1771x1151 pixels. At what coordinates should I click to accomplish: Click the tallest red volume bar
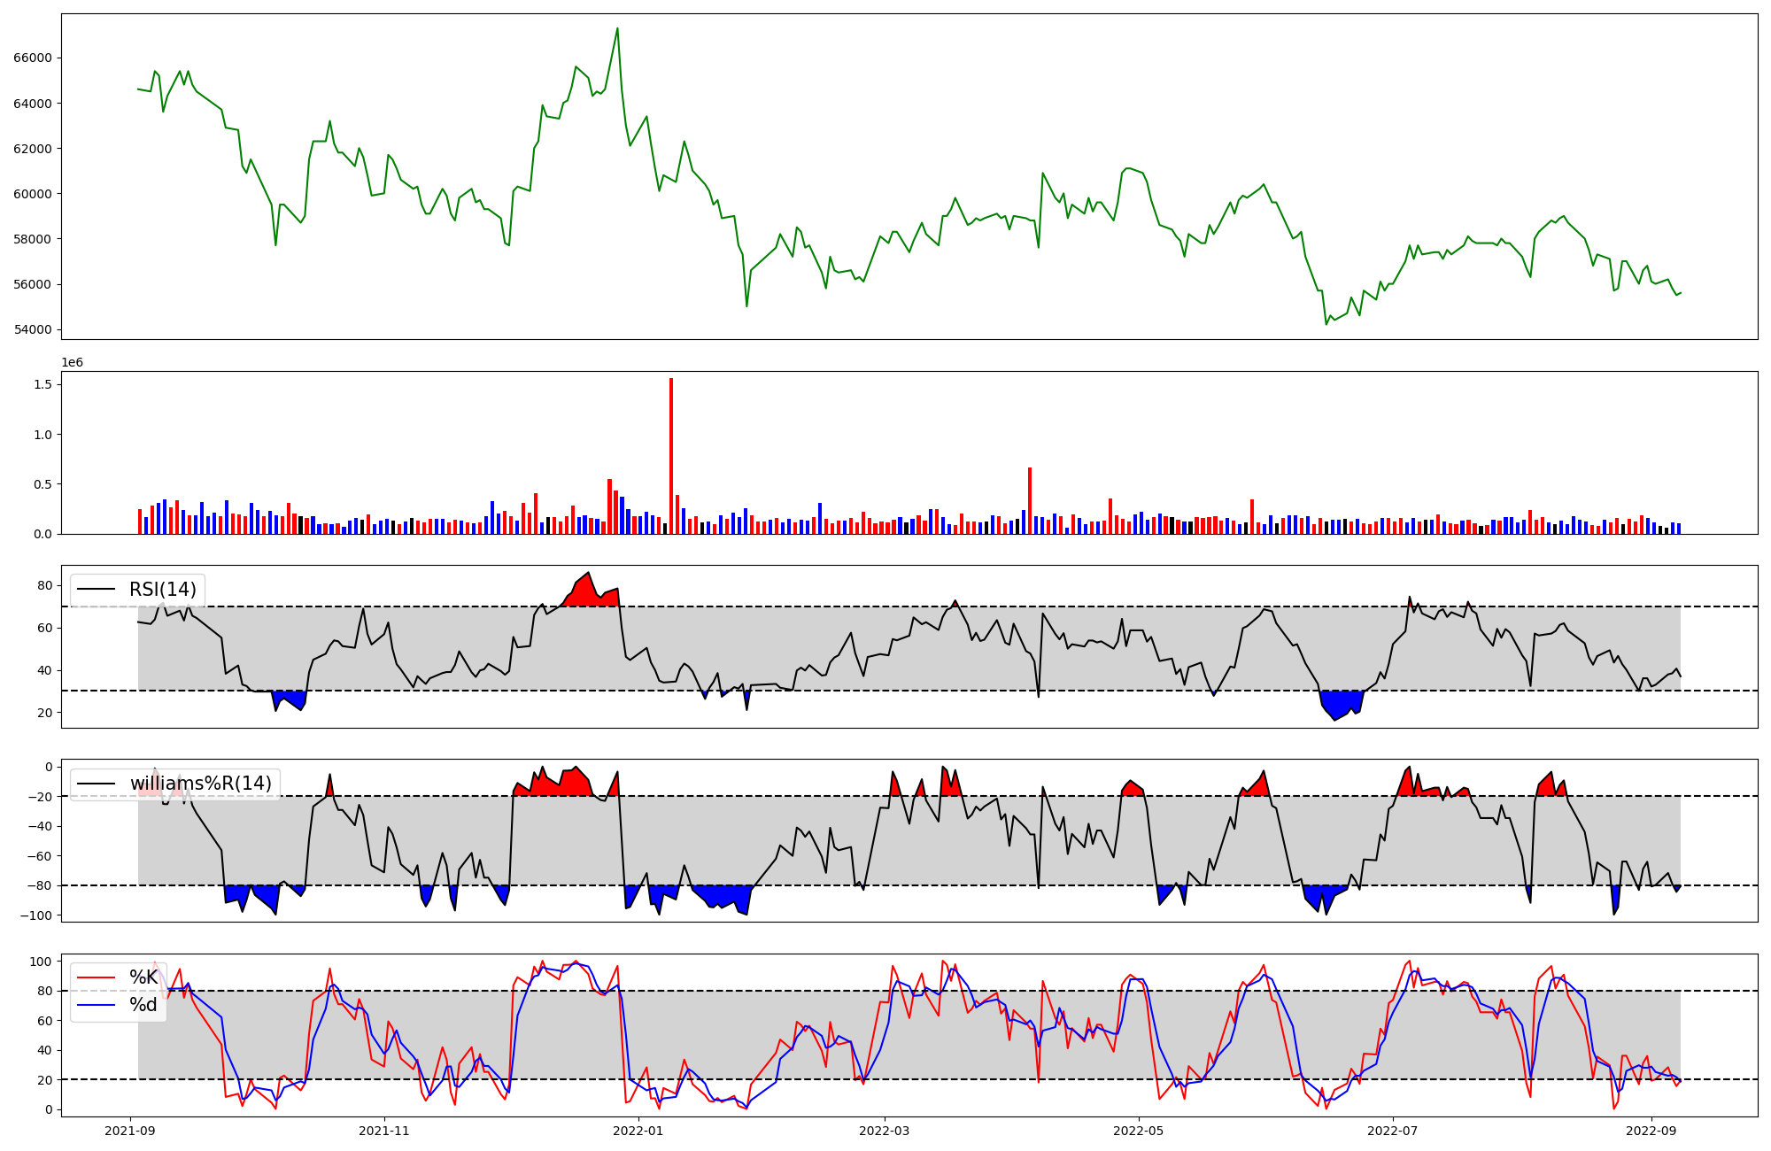point(671,456)
